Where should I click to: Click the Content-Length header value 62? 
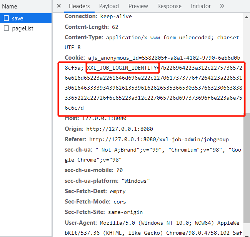[115, 27]
